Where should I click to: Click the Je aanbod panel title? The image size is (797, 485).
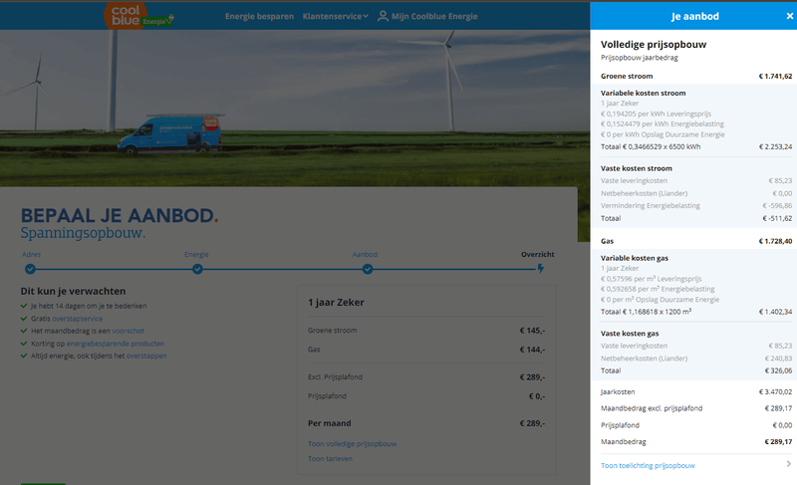pos(694,16)
